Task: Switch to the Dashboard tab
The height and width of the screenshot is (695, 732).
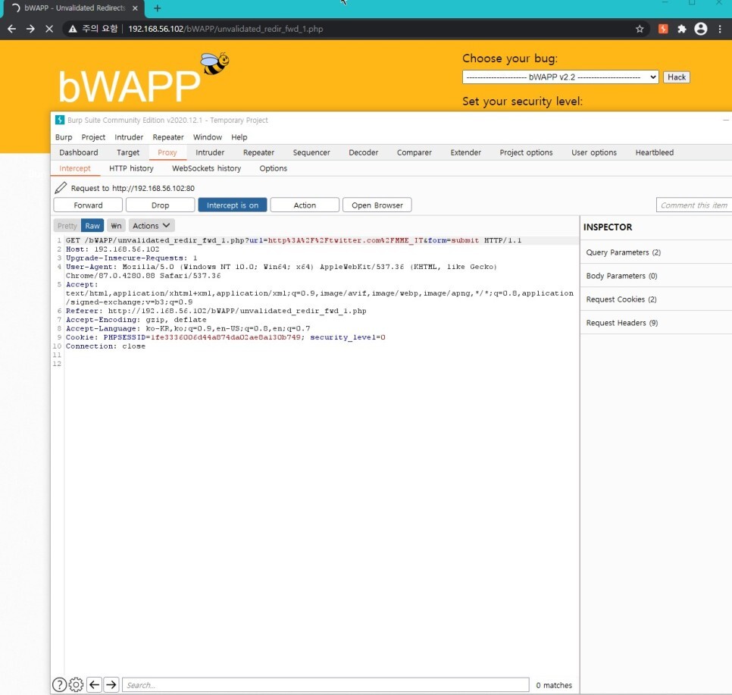Action: 79,152
